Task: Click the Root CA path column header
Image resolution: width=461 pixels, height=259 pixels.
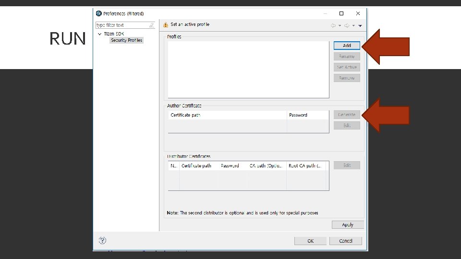Action: [x=306, y=166]
